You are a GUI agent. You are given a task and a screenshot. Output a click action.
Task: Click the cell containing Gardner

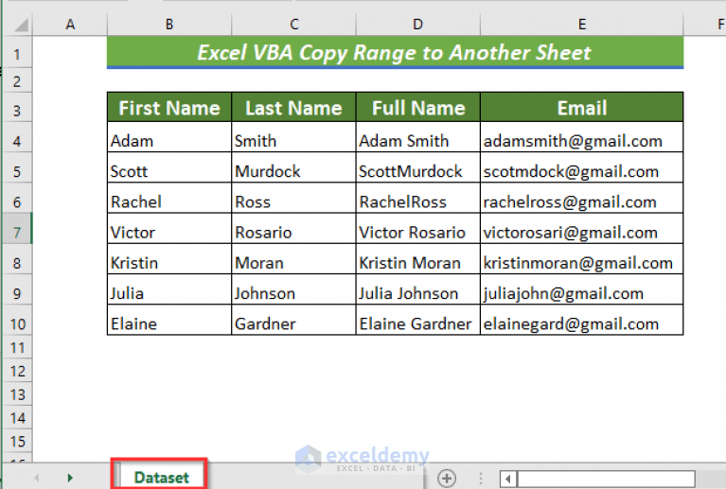(293, 320)
